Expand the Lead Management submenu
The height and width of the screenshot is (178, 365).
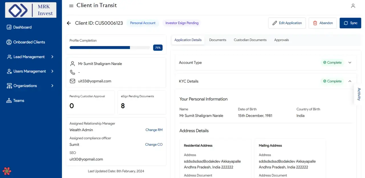pyautogui.click(x=52, y=57)
